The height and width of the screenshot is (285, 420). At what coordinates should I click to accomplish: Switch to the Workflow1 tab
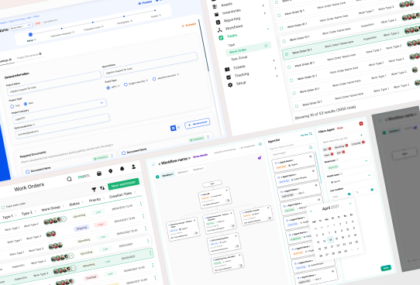pos(167,174)
